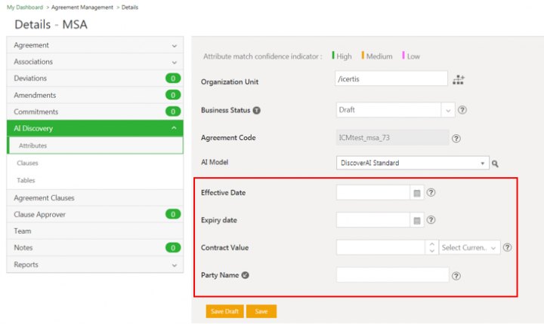This screenshot has width=544, height=324.
Task: Select Tables under AI Discovery
Action: tap(94, 180)
